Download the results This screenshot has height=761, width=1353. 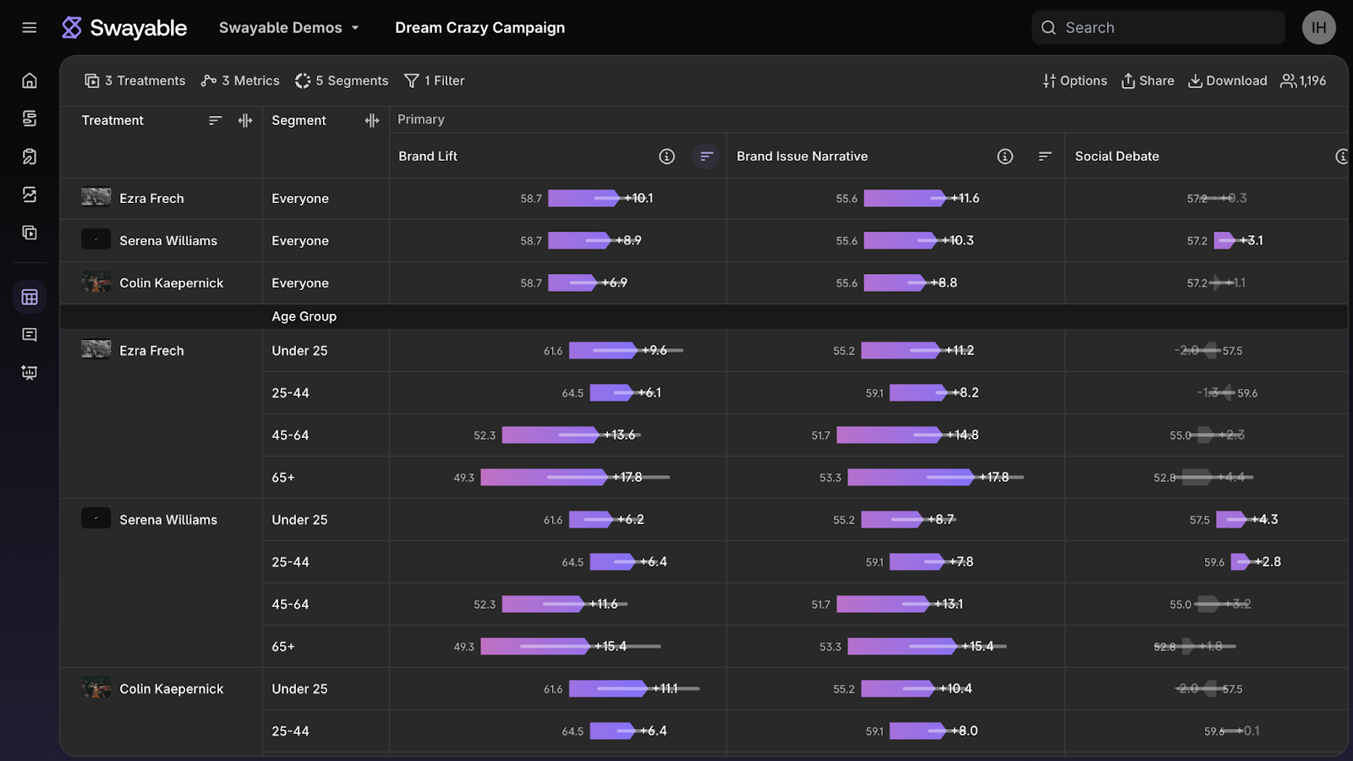[x=1228, y=81]
